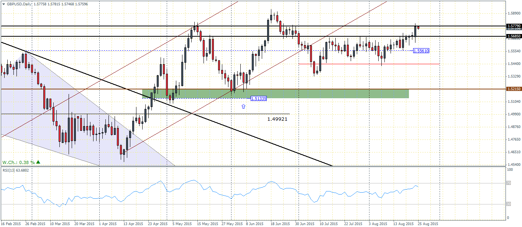Click the RSI 70 level label
The width and height of the screenshot is (522, 227).
508,183
